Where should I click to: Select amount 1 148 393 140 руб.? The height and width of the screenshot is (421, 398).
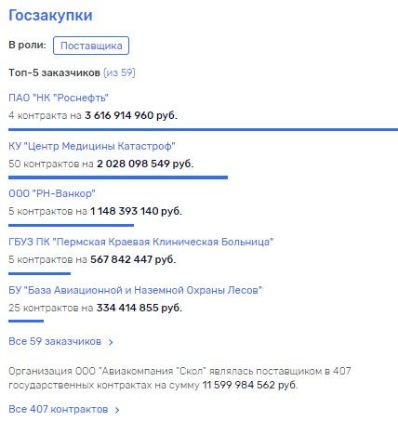pyautogui.click(x=136, y=211)
